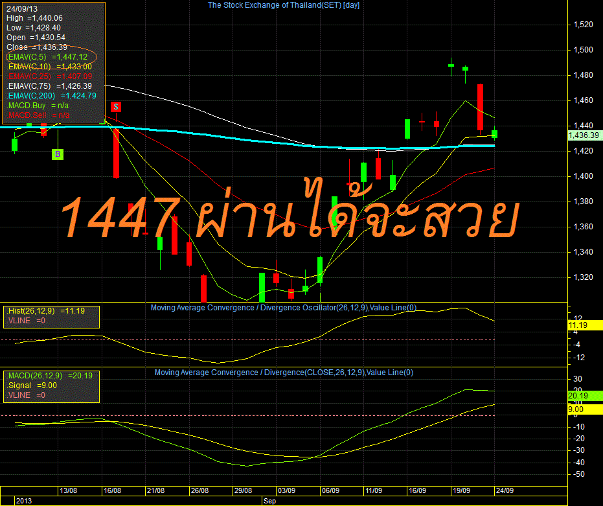Select the EMAV(C,25) =1,407.09 legend entry

click(x=49, y=76)
